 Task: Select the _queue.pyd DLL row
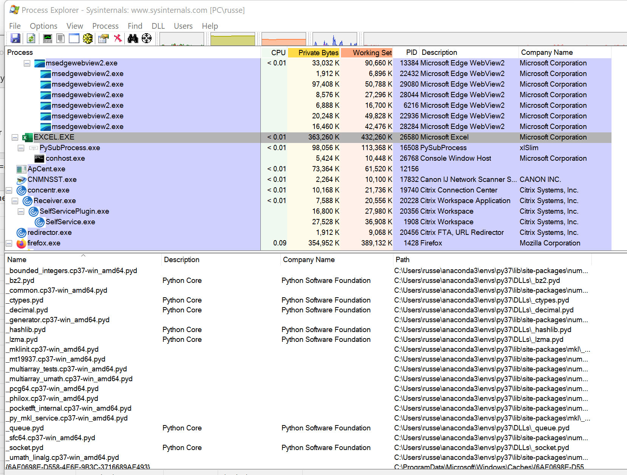point(299,428)
